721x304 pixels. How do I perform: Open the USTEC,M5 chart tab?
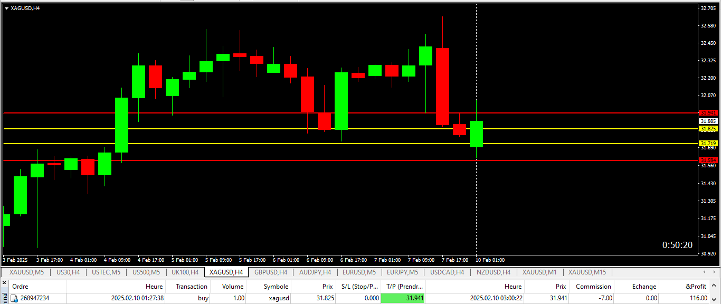click(x=106, y=272)
